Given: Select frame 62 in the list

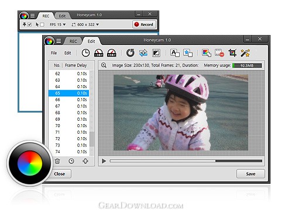Looking at the screenshot, I should [x=69, y=73].
